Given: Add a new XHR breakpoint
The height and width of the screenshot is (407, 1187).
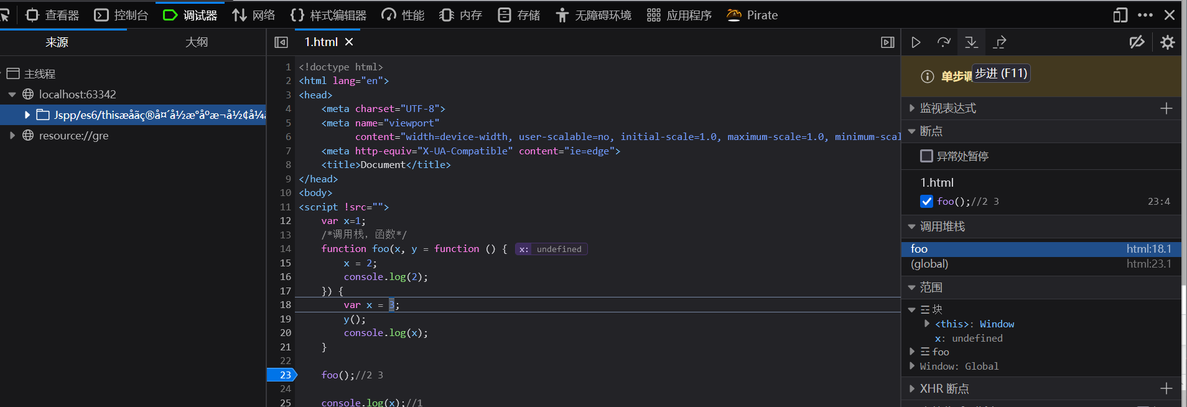Looking at the screenshot, I should pyautogui.click(x=1166, y=389).
